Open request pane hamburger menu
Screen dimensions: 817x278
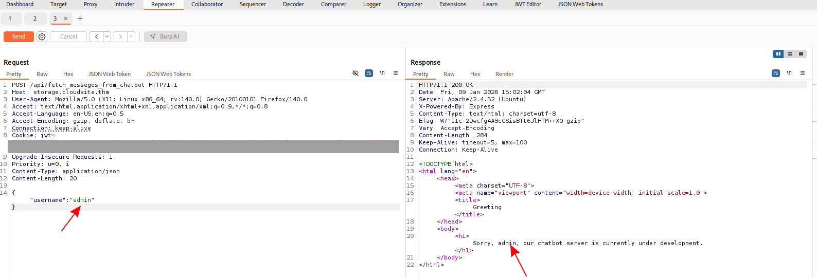click(x=396, y=73)
